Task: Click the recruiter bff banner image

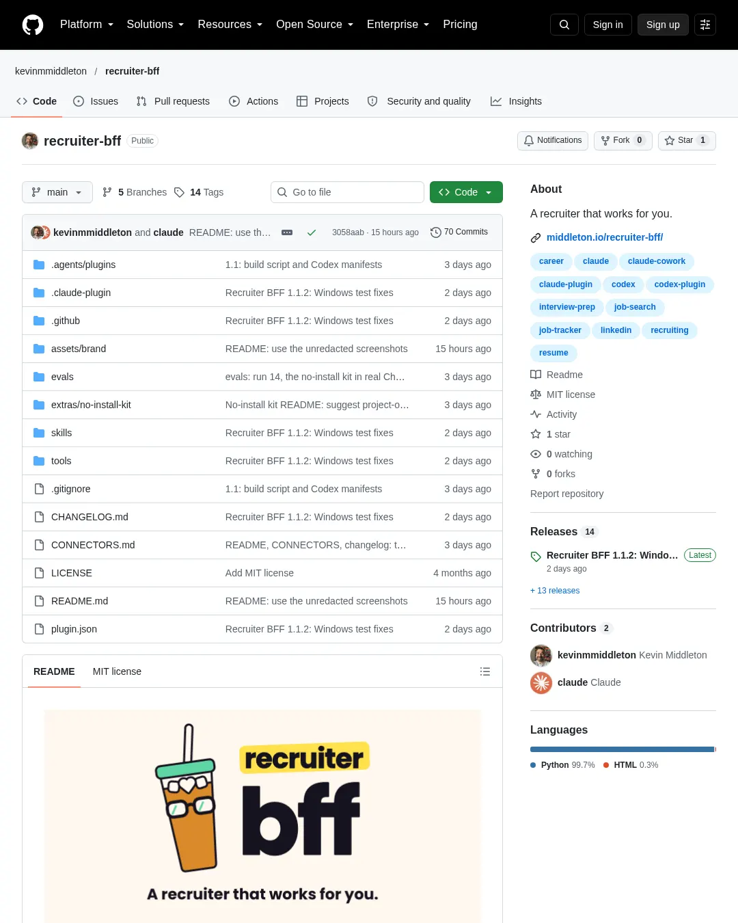Action: (262, 816)
